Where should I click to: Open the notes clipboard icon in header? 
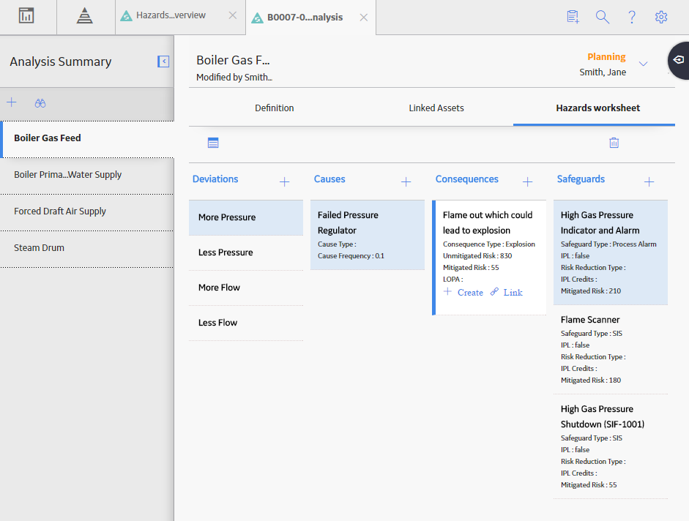573,17
